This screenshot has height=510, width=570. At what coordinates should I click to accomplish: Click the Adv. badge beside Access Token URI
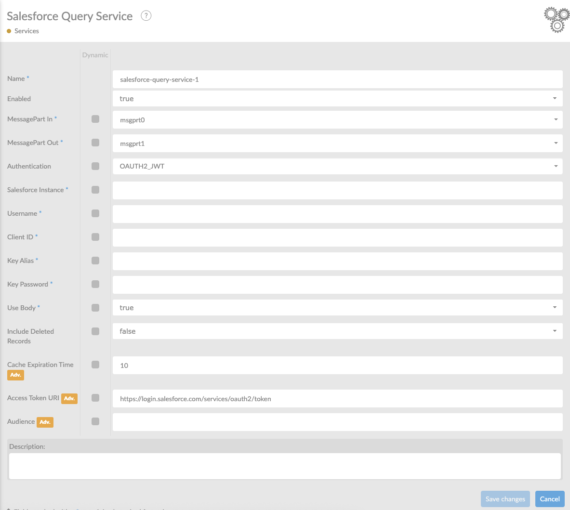coord(69,398)
